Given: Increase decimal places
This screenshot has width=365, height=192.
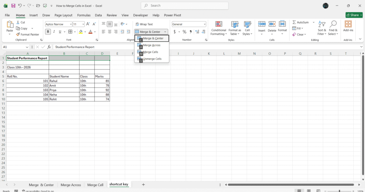Looking at the screenshot, I should [197, 32].
